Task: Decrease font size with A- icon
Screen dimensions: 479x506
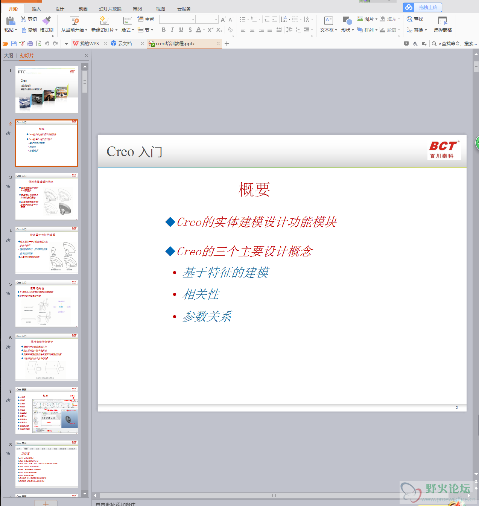Action: [x=231, y=19]
